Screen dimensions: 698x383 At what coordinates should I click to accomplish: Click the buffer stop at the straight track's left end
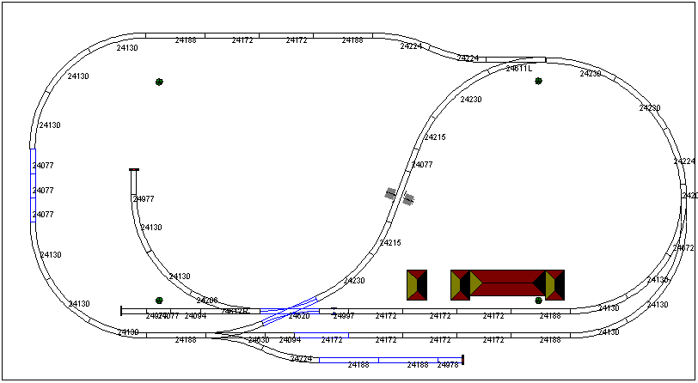point(121,310)
